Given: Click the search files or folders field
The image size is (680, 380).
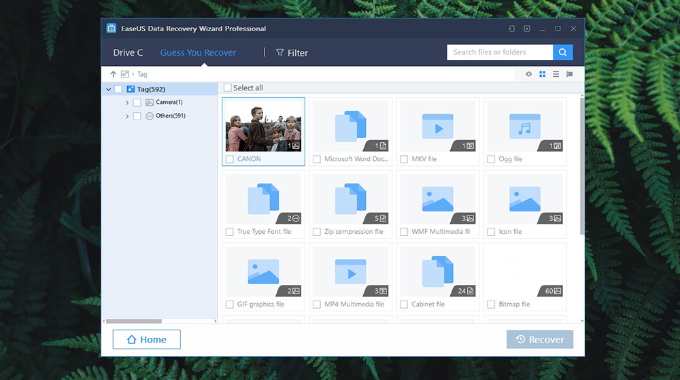Looking at the screenshot, I should pos(500,52).
